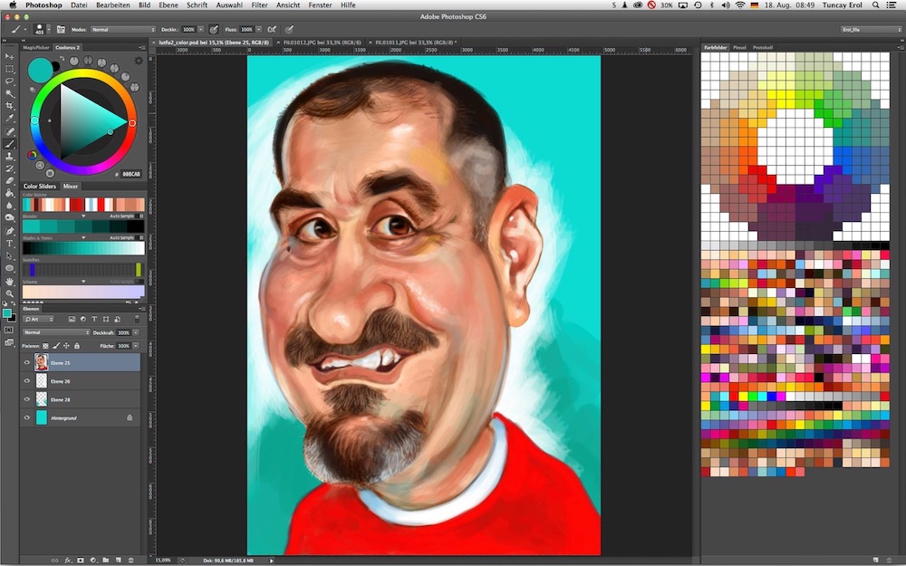The height and width of the screenshot is (566, 906).
Task: Toggle visibility of layer Ebene 28
Action: pyautogui.click(x=26, y=399)
